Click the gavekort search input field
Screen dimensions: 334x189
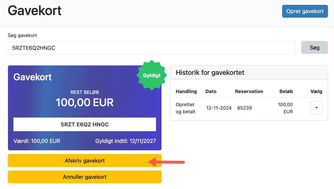151,48
